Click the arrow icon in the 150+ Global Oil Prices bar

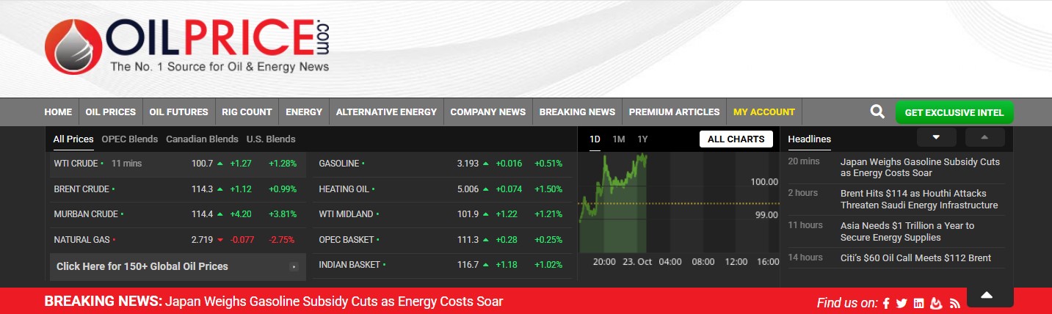click(x=294, y=267)
